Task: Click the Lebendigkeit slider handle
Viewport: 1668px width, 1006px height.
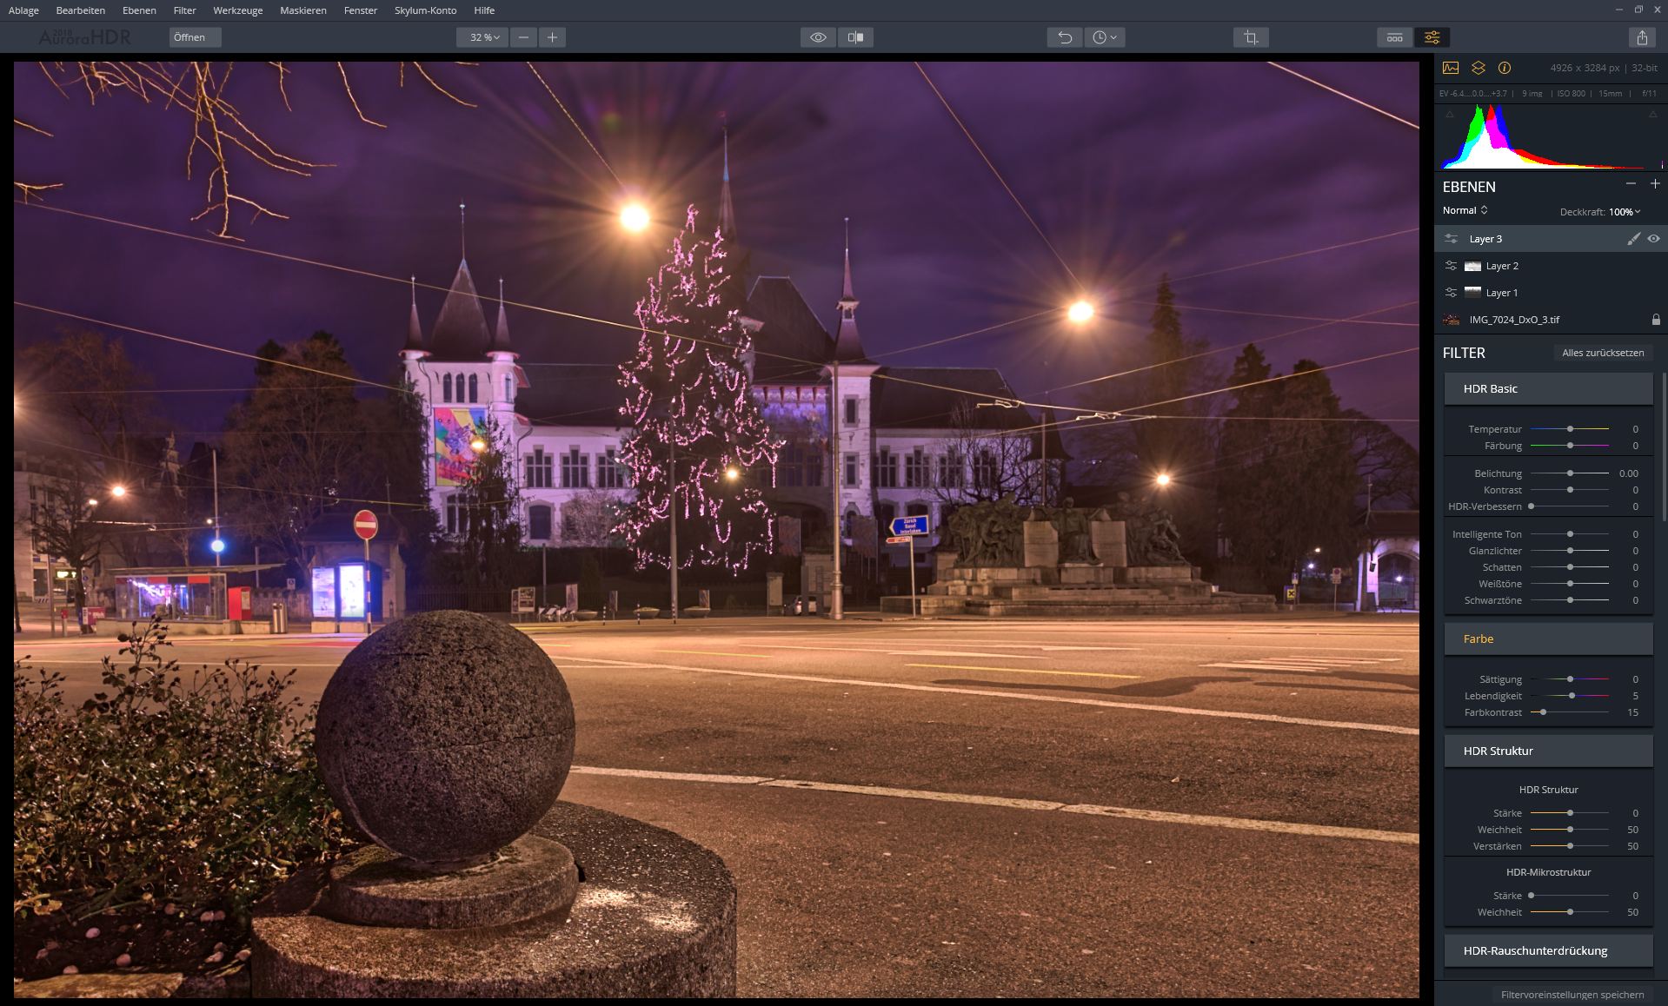Action: pos(1572,696)
